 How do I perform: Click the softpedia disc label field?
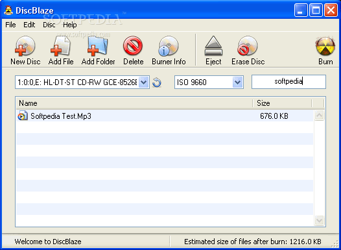pos(288,82)
